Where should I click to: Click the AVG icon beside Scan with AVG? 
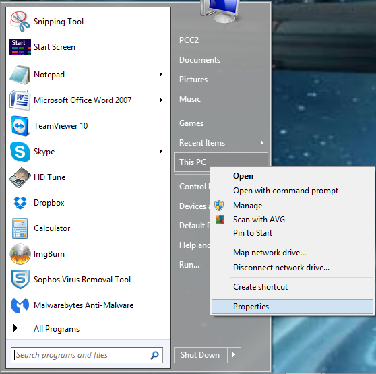point(220,220)
